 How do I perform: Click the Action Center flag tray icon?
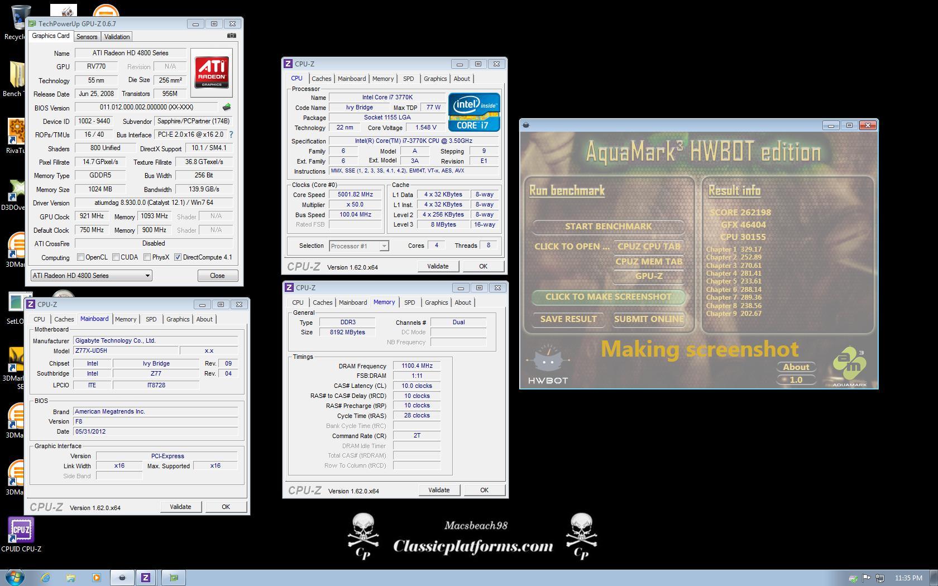point(867,578)
